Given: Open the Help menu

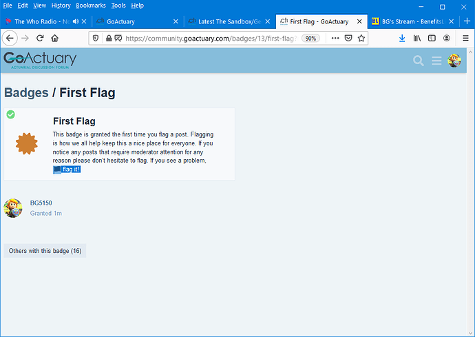Looking at the screenshot, I should coord(138,6).
